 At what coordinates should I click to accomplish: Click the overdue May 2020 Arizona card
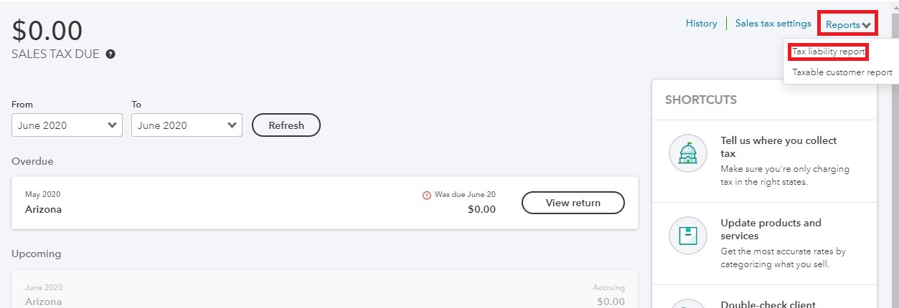325,203
